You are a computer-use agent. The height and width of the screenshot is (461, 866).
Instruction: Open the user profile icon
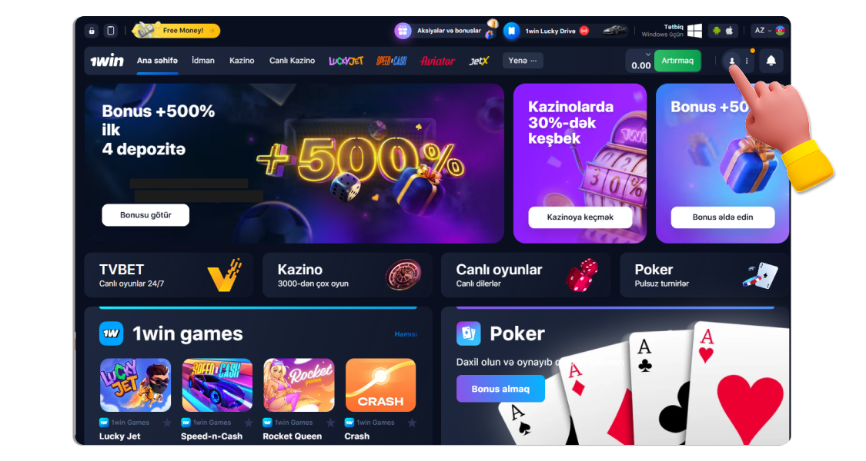(x=732, y=61)
